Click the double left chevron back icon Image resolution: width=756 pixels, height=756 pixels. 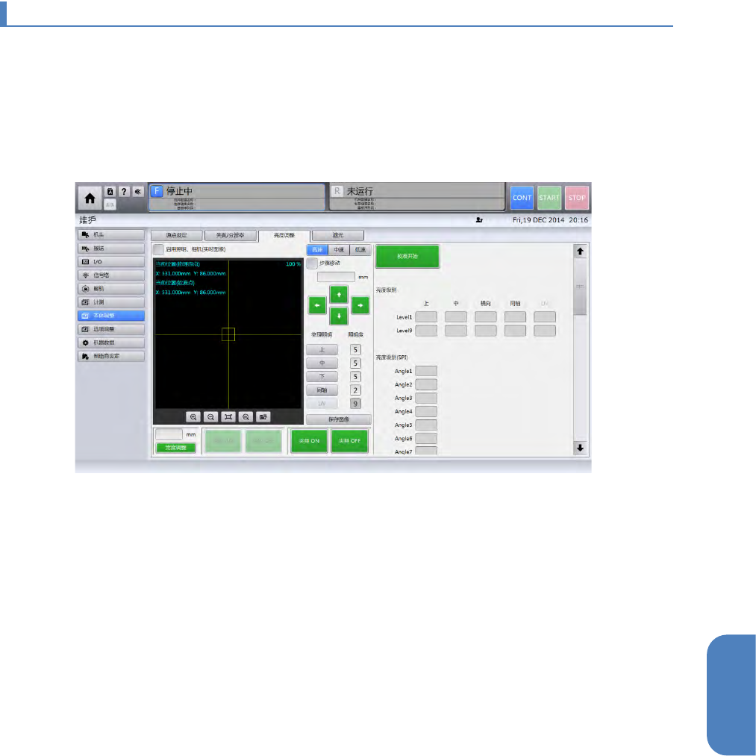[138, 191]
